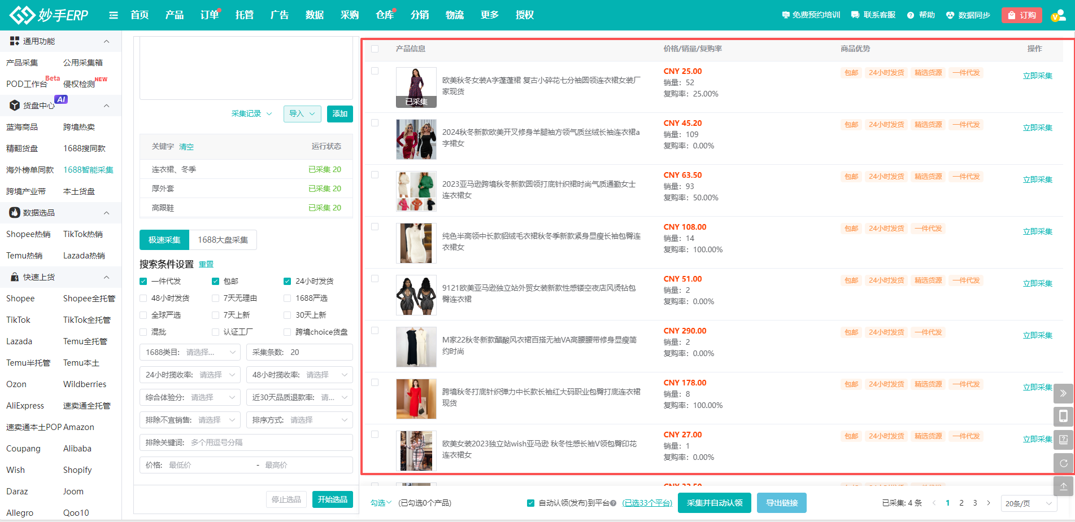Click the 妙手ERP logo

pyautogui.click(x=49, y=15)
